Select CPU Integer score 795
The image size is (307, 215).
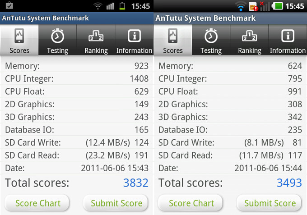(x=295, y=78)
